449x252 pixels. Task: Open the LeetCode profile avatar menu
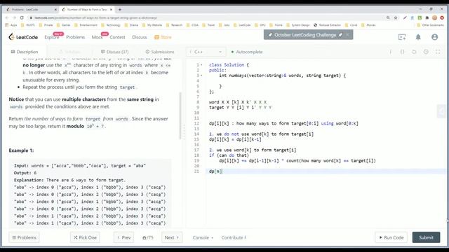(434, 37)
